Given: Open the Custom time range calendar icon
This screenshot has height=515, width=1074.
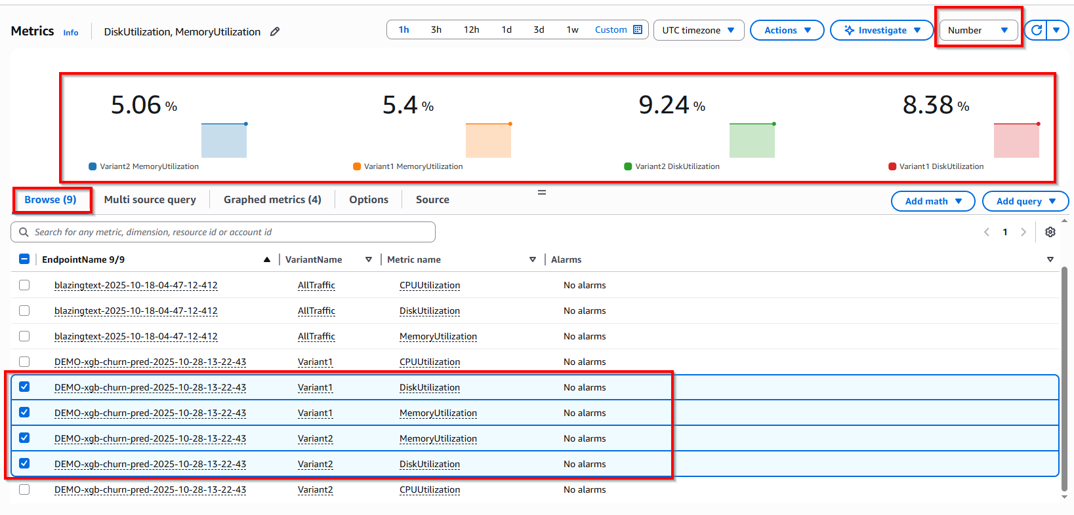Looking at the screenshot, I should point(638,29).
